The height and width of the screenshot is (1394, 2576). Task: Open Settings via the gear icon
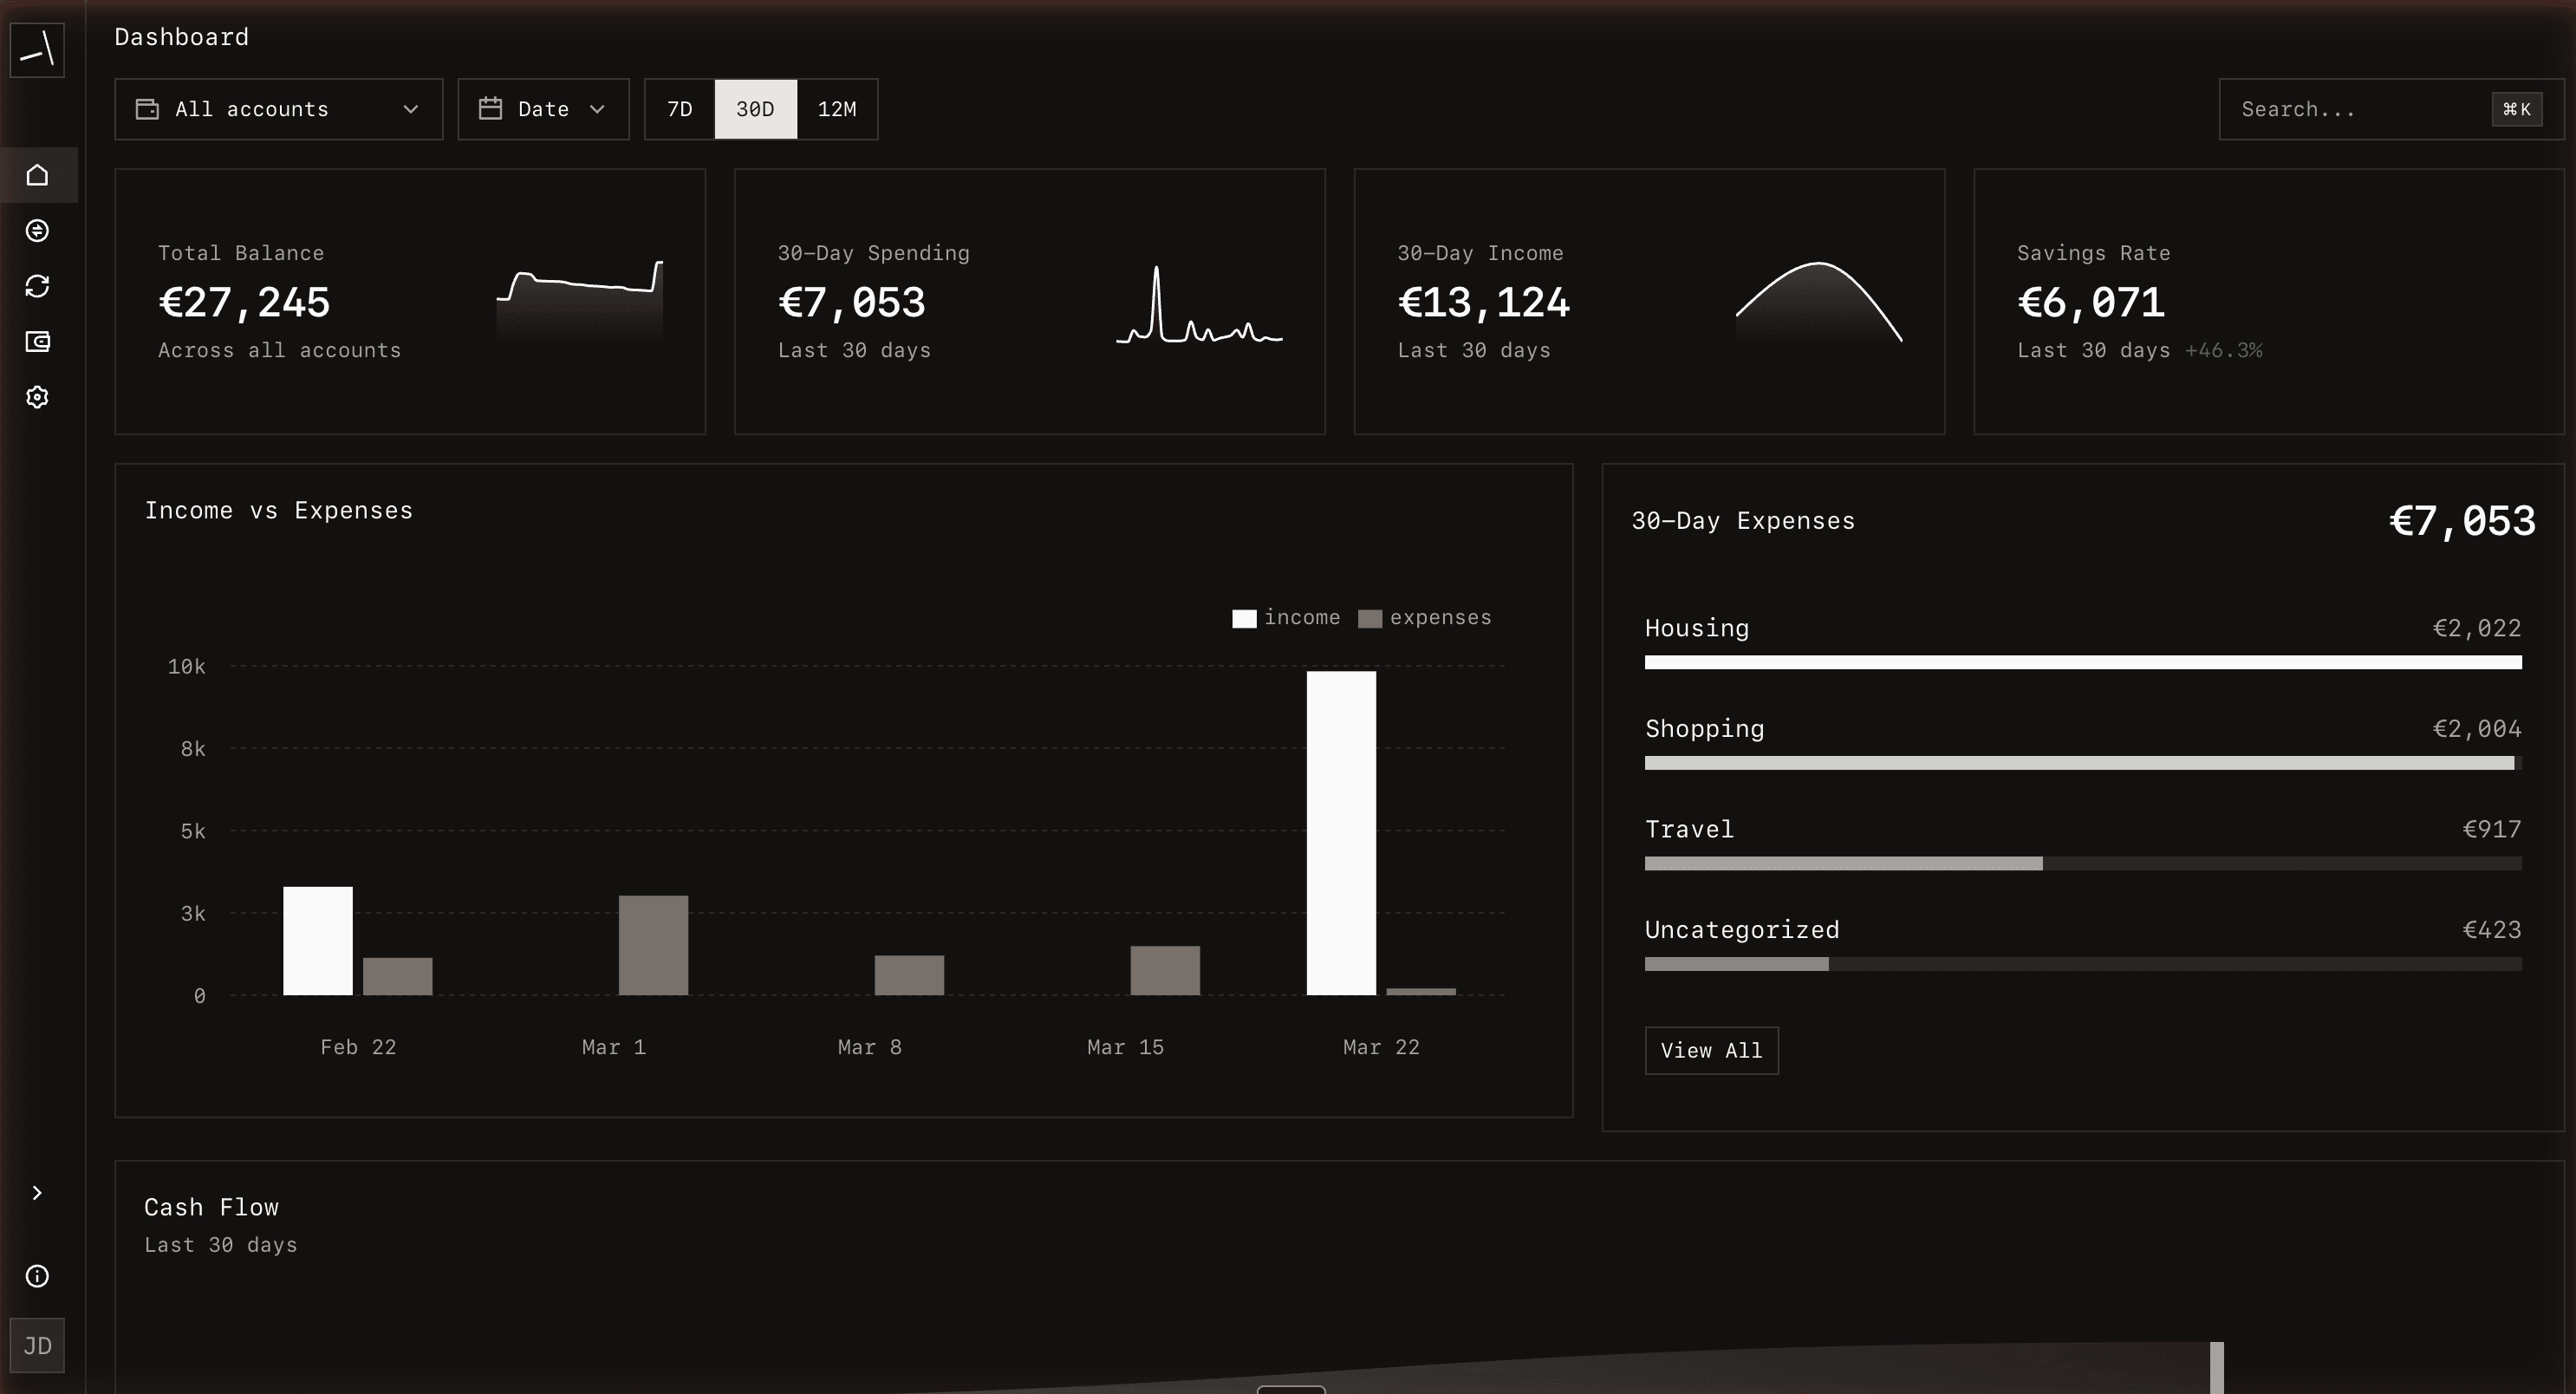pyautogui.click(x=37, y=397)
